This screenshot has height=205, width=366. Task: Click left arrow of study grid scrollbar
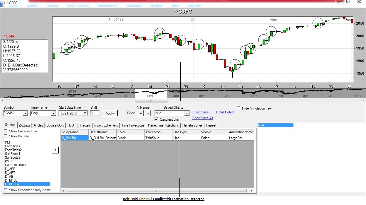pos(63,190)
